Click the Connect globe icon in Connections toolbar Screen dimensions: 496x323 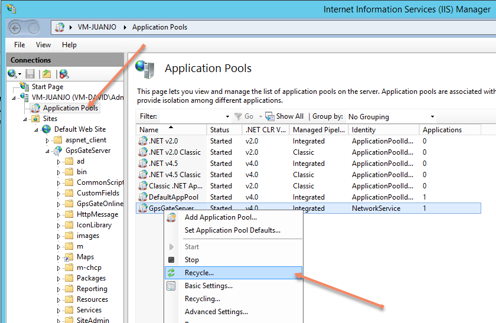coord(12,74)
